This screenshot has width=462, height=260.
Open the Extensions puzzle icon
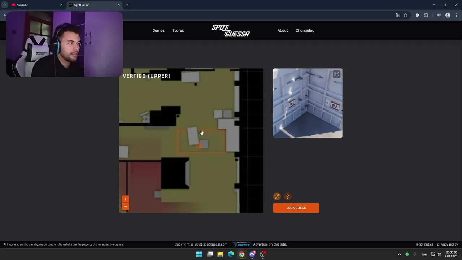pyautogui.click(x=426, y=15)
